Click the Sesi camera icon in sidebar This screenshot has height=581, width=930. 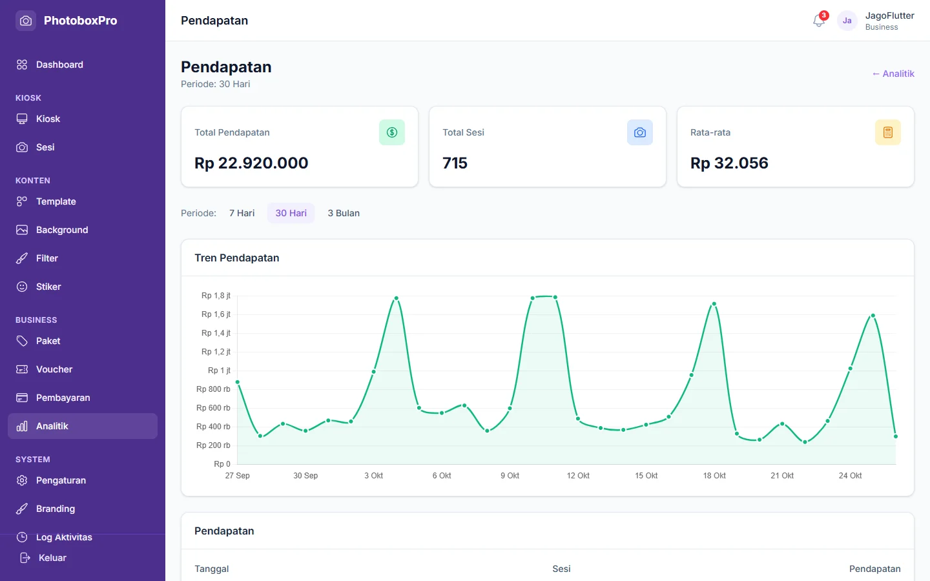(22, 147)
